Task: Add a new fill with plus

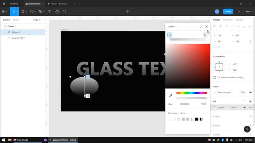Action: pyautogui.click(x=251, y=101)
